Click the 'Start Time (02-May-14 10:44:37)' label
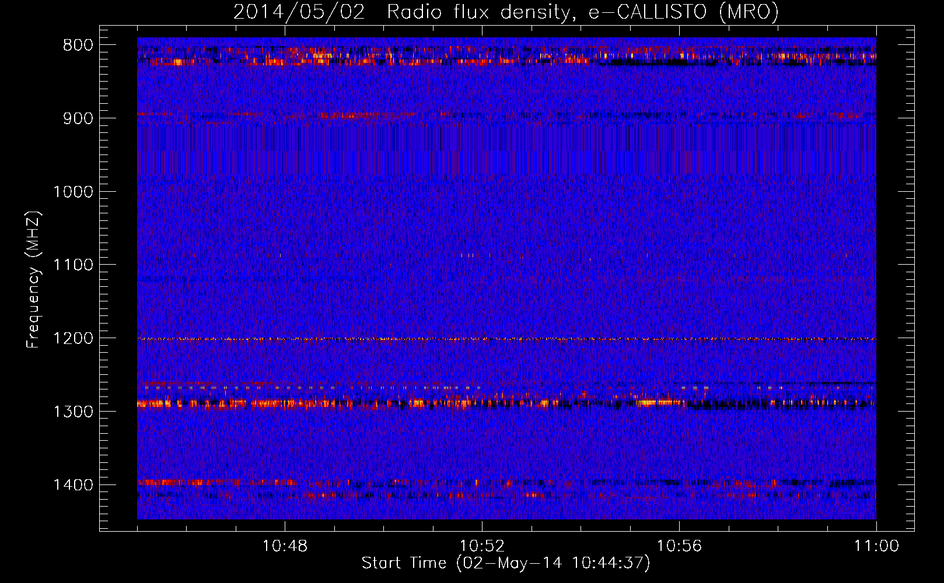This screenshot has height=583, width=944. pyautogui.click(x=505, y=563)
